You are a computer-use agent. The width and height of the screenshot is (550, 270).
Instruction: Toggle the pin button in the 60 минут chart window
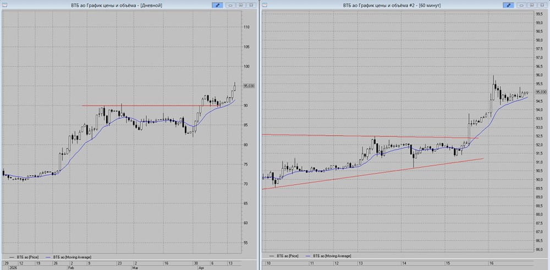click(x=508, y=5)
